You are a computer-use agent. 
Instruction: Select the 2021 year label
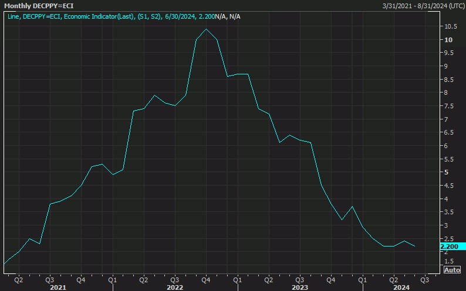58,287
